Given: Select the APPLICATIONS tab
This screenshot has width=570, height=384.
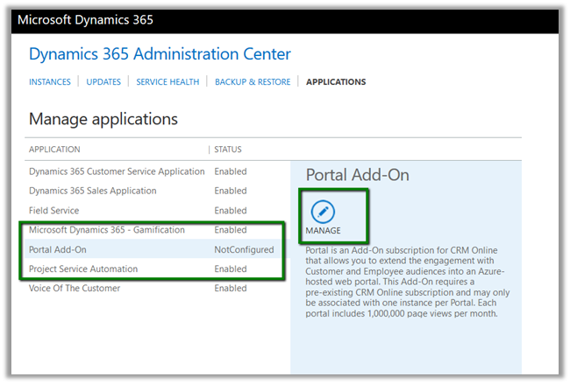Looking at the screenshot, I should point(336,82).
